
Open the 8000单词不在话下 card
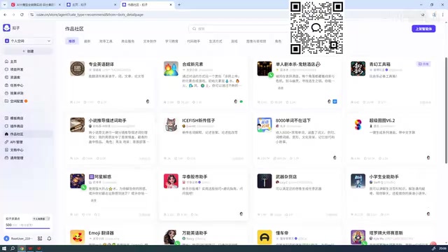coord(297,139)
